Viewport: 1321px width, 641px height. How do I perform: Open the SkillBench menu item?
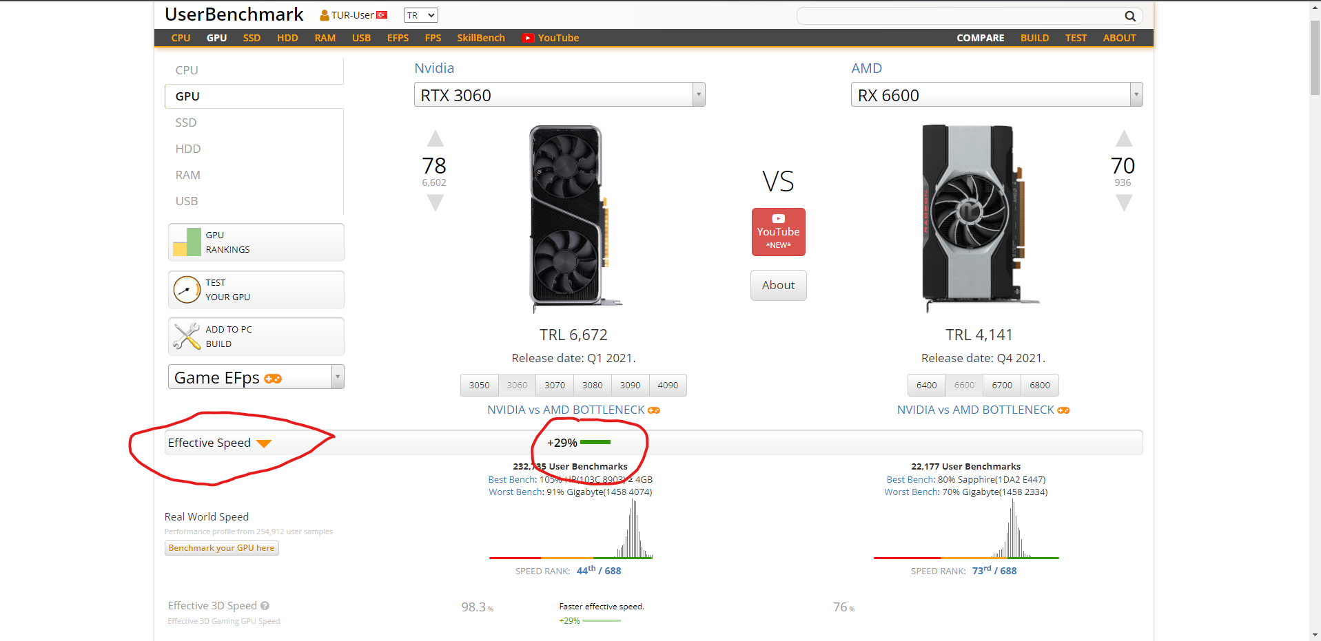[x=481, y=38]
